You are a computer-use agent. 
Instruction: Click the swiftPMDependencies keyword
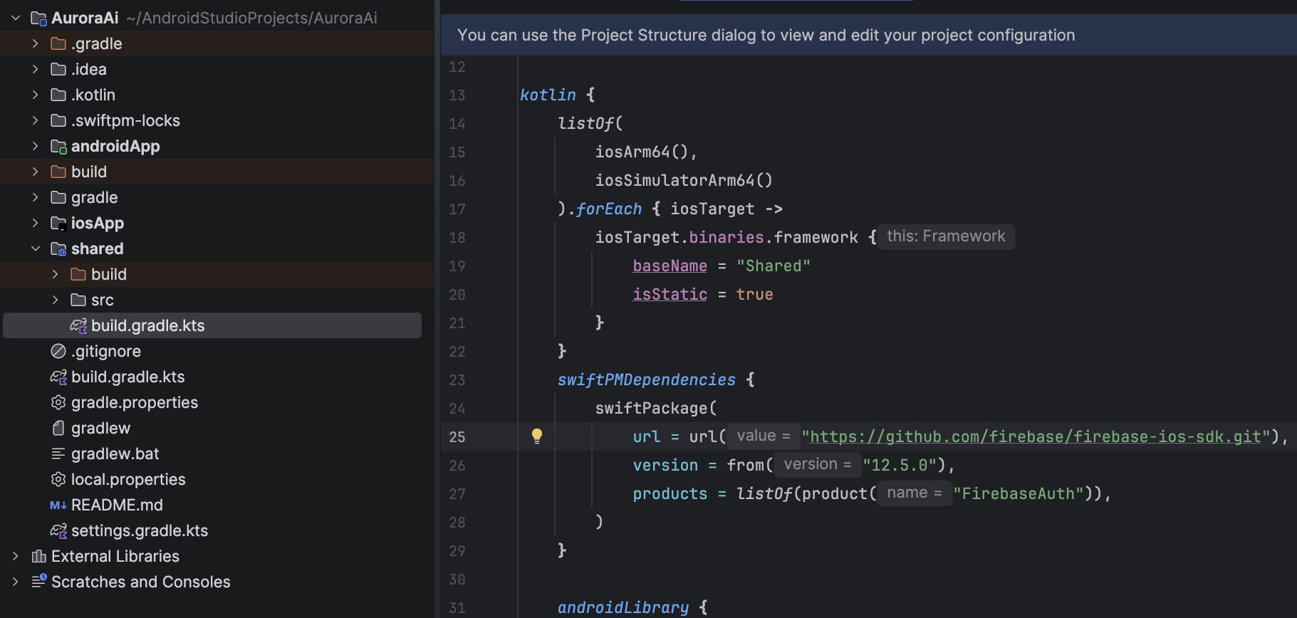pyautogui.click(x=646, y=379)
